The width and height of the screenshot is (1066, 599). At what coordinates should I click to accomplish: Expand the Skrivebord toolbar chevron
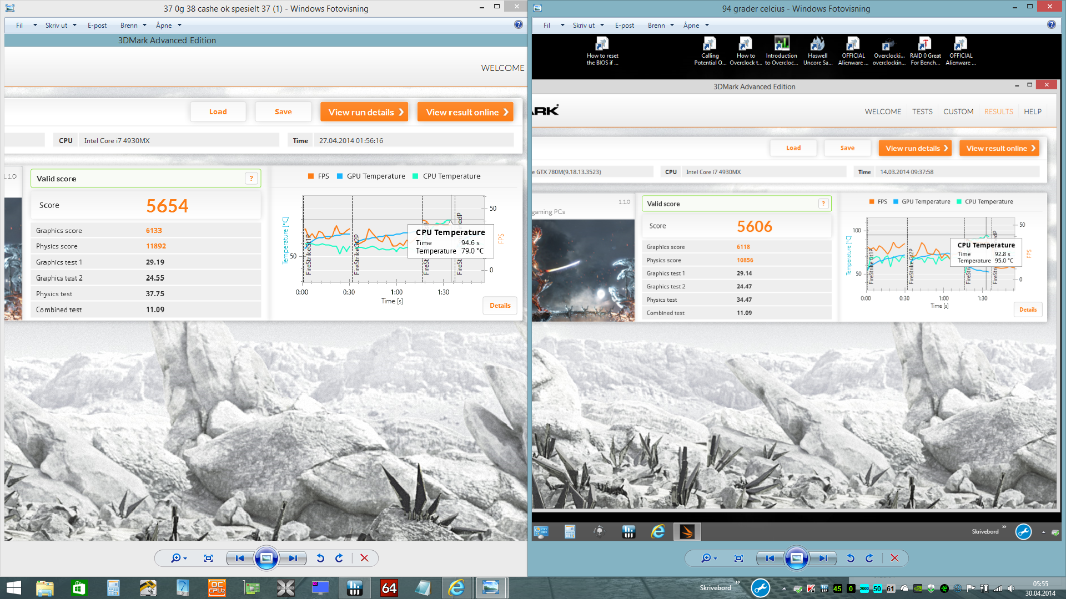coord(737,582)
